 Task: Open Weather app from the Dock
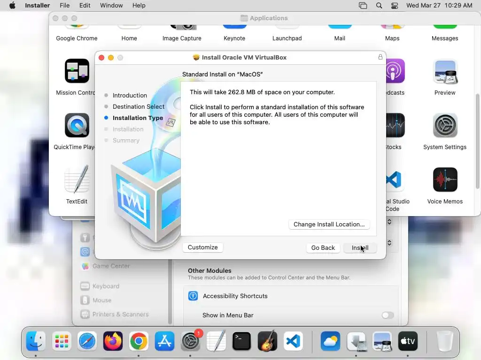330,341
